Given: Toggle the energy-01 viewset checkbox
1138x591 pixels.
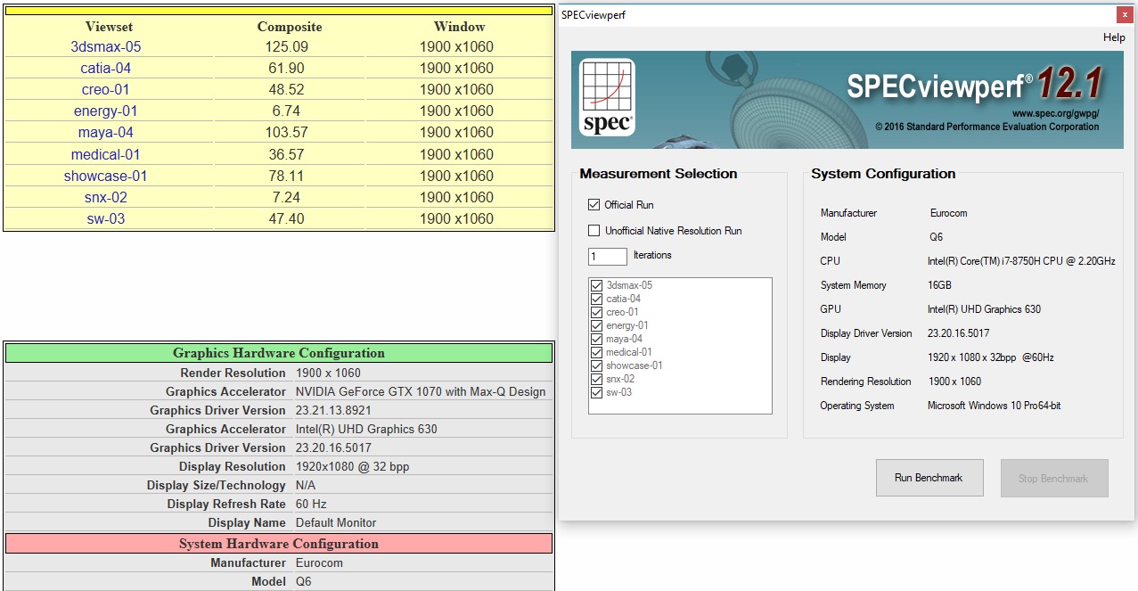Looking at the screenshot, I should point(597,325).
